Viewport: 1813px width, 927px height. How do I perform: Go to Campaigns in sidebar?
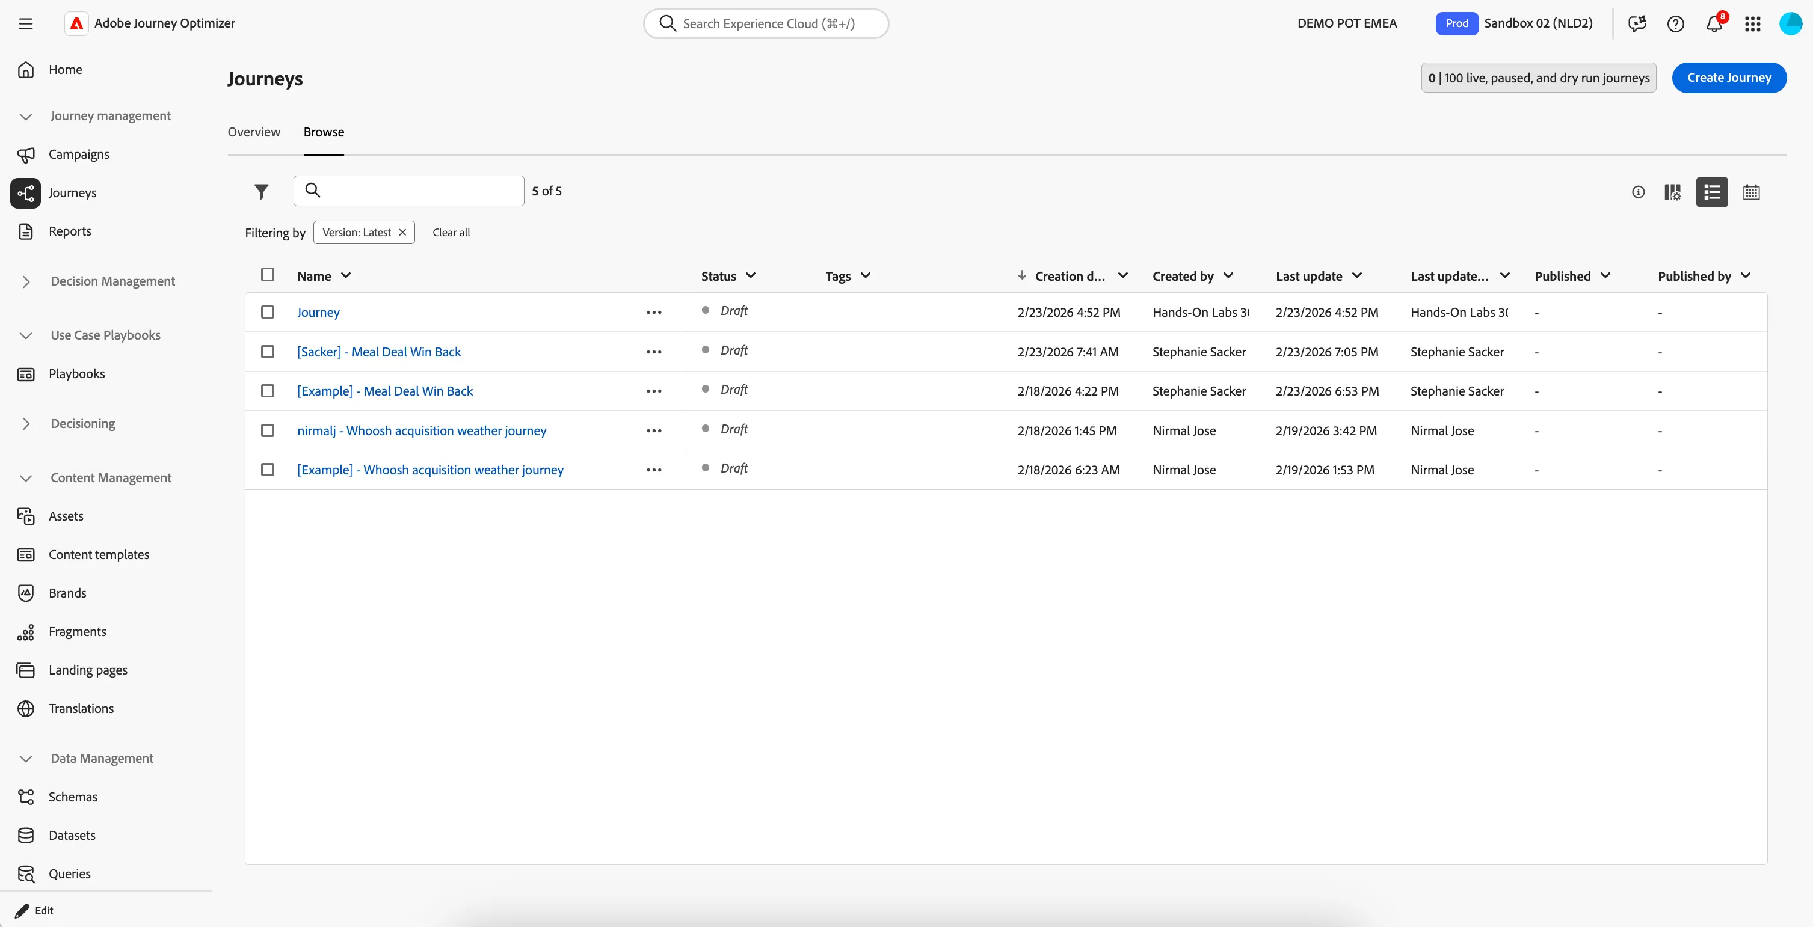tap(79, 154)
